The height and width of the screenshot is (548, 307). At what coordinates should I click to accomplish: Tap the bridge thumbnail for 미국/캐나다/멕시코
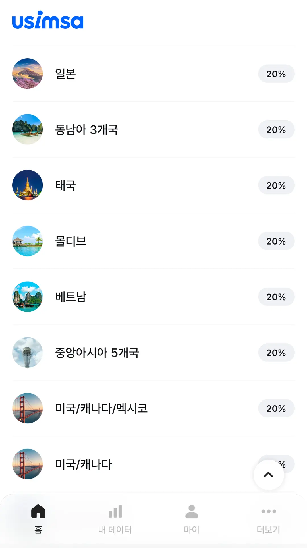point(28,408)
